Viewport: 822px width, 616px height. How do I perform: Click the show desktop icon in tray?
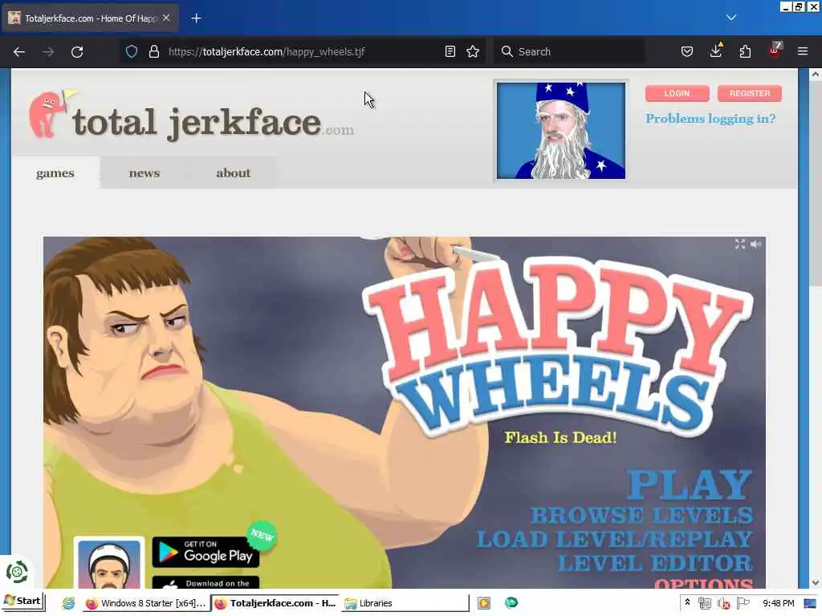click(x=810, y=603)
